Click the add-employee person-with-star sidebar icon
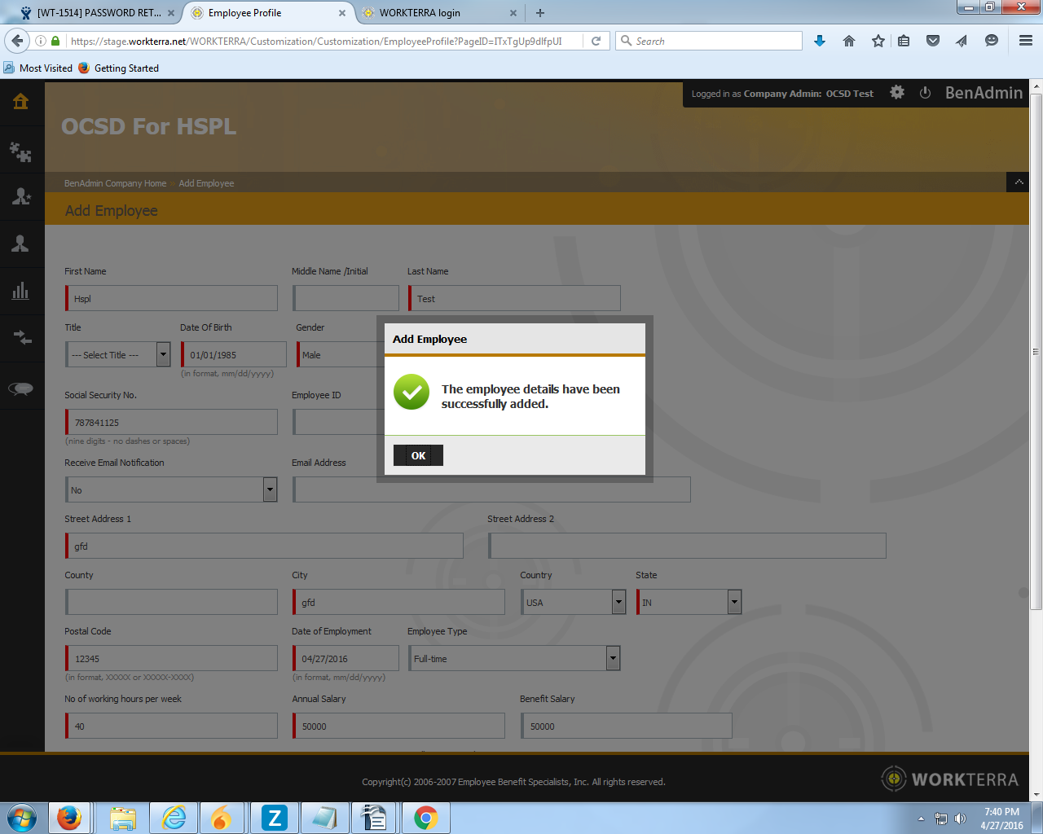 tap(22, 195)
